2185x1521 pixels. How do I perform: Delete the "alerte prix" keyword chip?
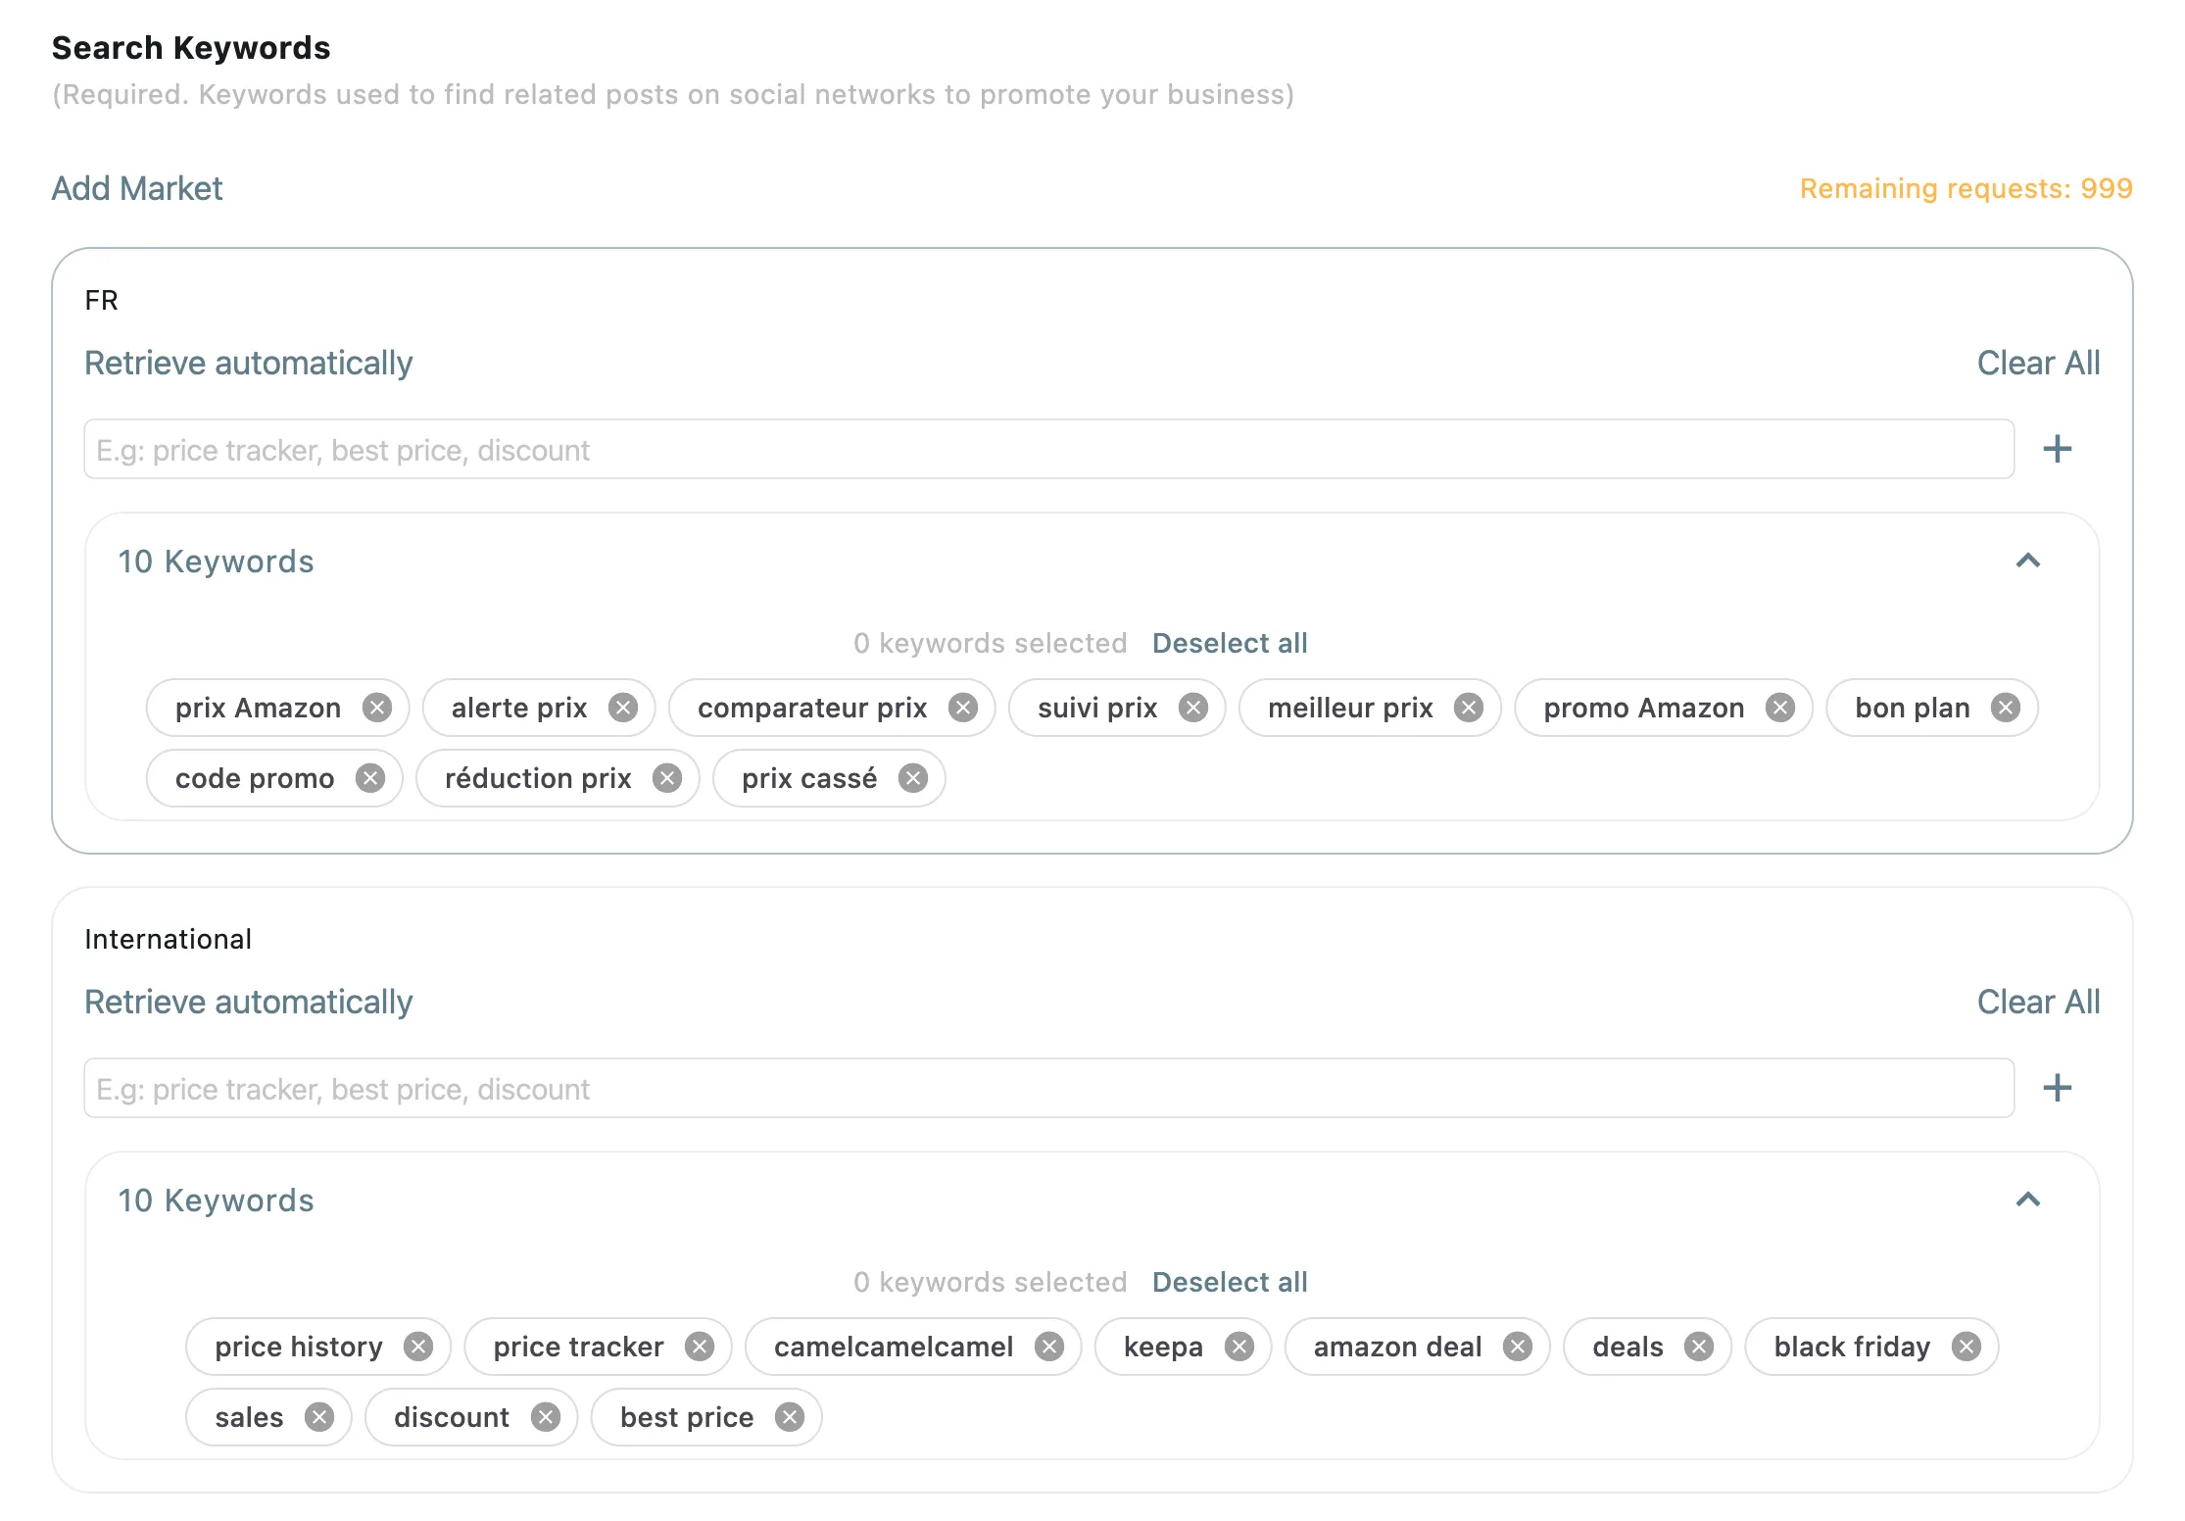click(x=623, y=708)
